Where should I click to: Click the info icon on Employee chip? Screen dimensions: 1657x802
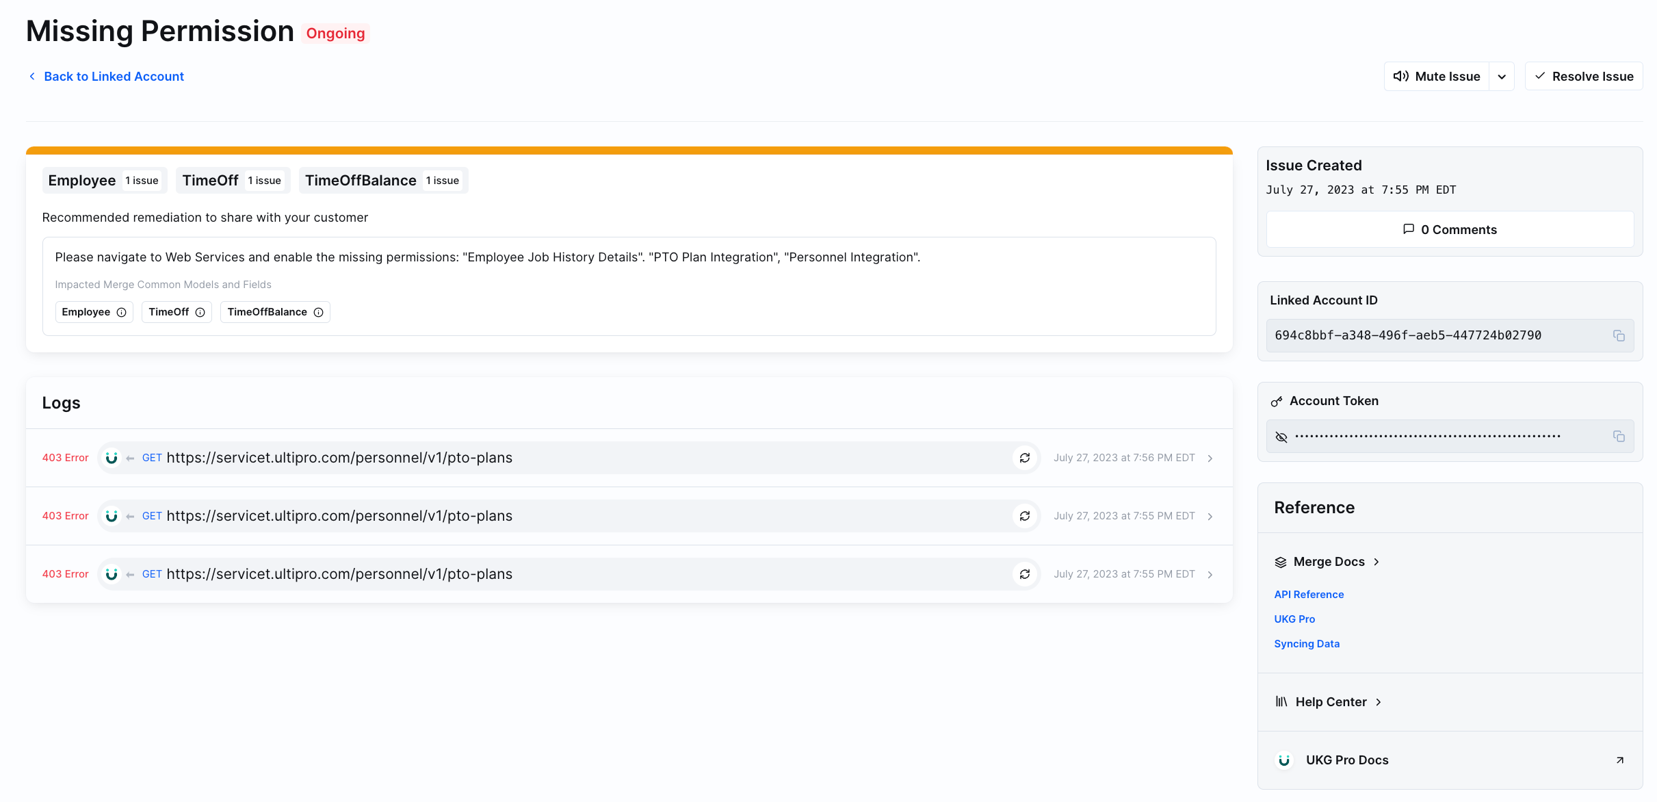click(122, 312)
